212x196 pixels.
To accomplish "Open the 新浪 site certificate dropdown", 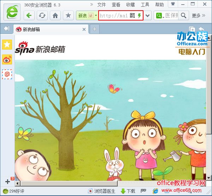I will (96, 15).
